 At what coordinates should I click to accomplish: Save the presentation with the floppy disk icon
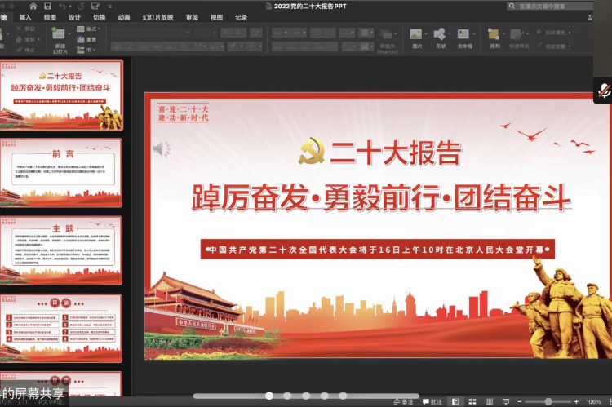47,6
